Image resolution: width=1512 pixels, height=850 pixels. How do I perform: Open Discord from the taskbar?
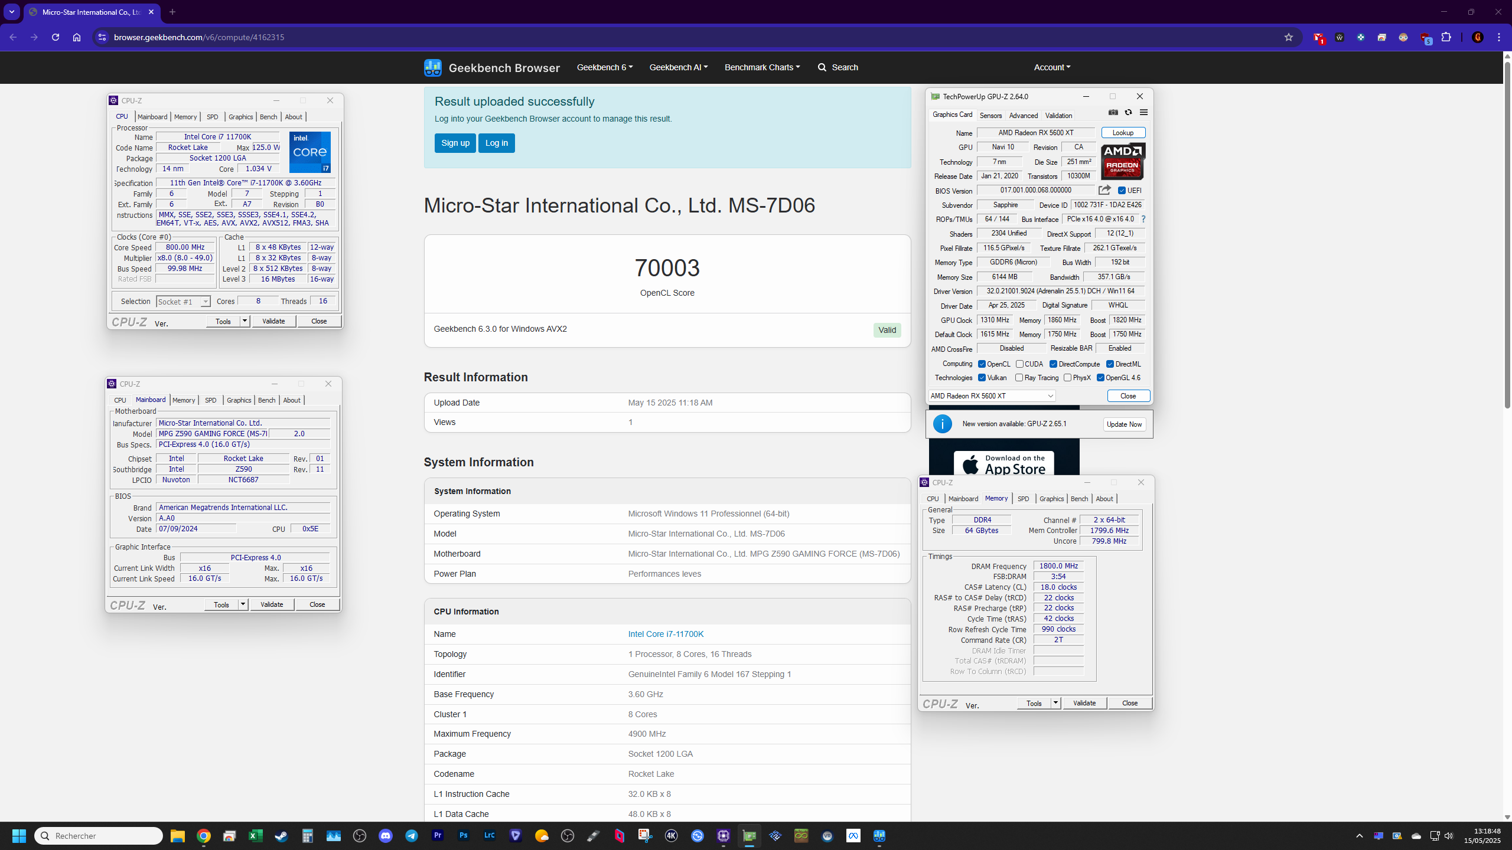tap(386, 836)
